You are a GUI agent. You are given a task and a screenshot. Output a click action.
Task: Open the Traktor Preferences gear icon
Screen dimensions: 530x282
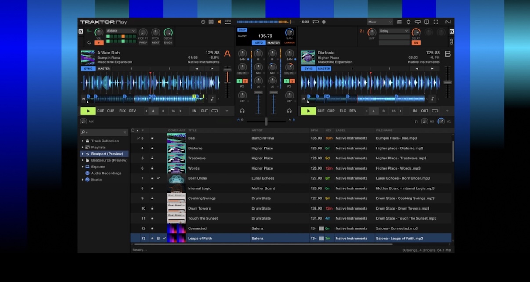[x=409, y=22]
